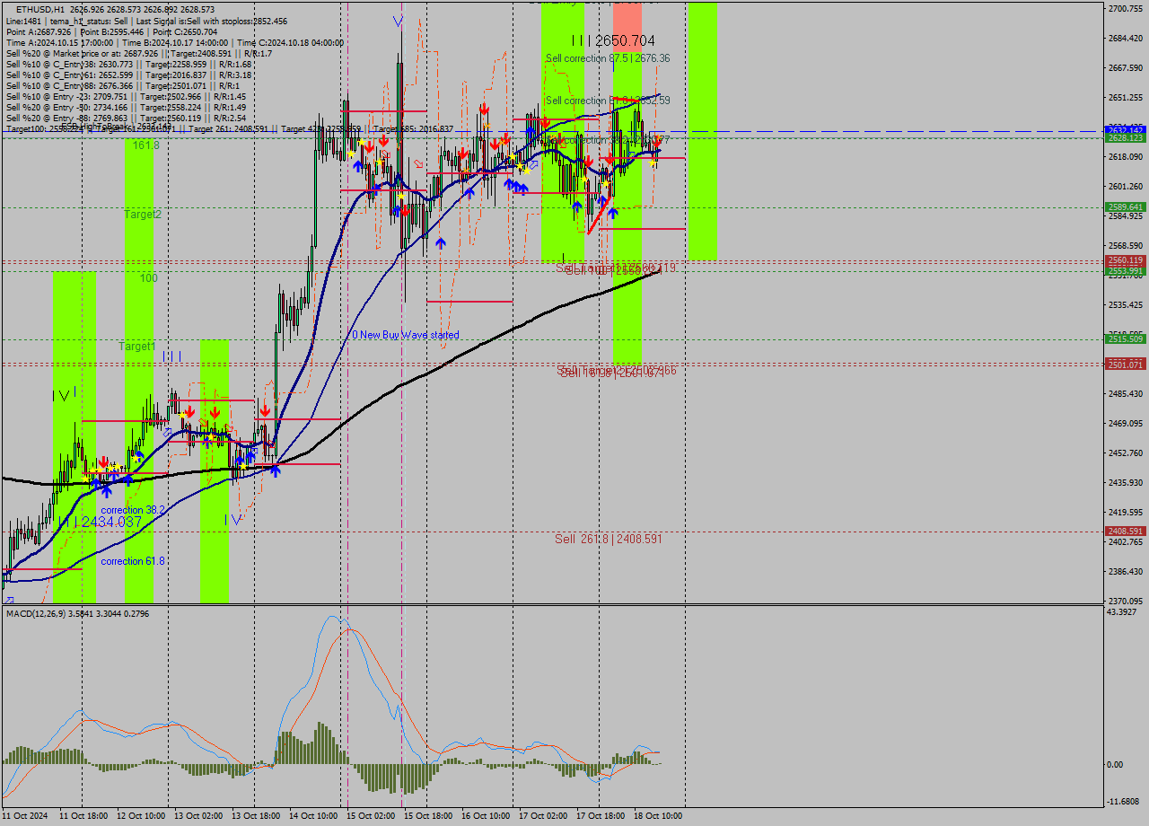Click the '15 Oct 02:00' time label
The image size is (1149, 826).
[x=371, y=816]
